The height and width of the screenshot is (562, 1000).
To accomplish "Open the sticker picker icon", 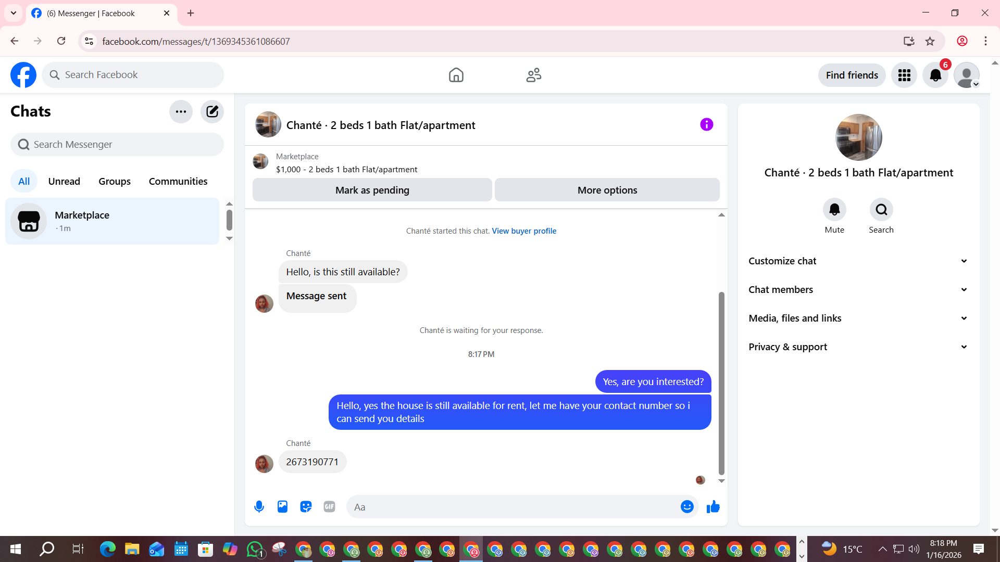I will click(x=306, y=507).
